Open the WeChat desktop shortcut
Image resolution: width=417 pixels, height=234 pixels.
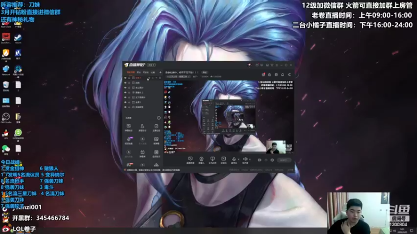6,150
